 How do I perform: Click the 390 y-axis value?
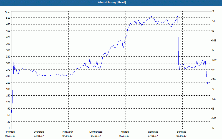(x=8, y=44)
